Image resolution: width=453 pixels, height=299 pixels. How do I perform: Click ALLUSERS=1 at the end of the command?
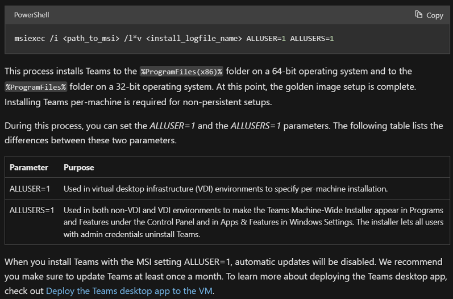311,39
